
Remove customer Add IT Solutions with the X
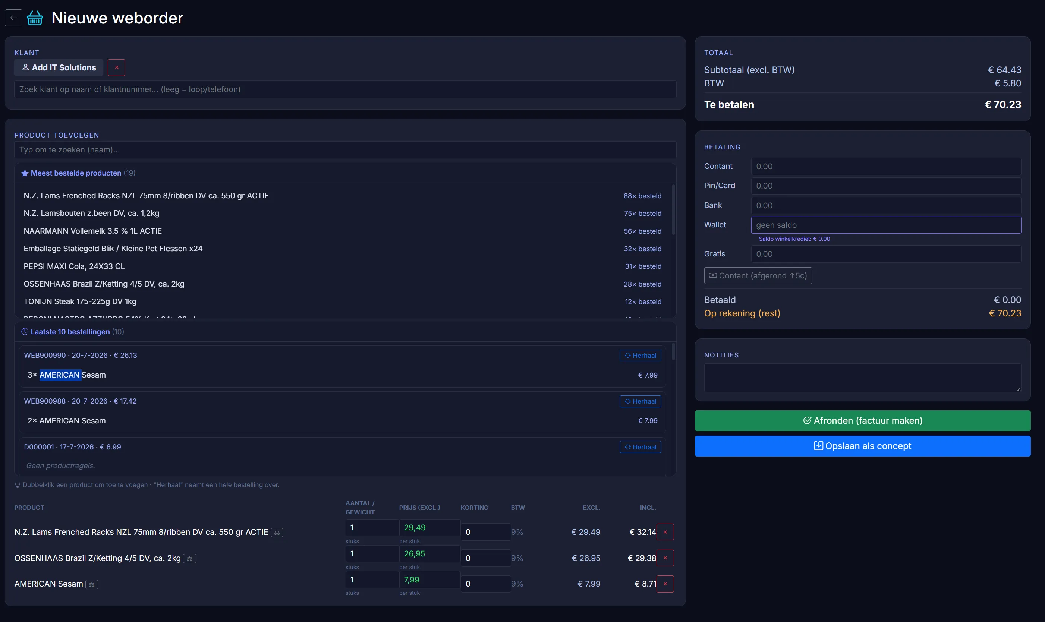coord(117,67)
